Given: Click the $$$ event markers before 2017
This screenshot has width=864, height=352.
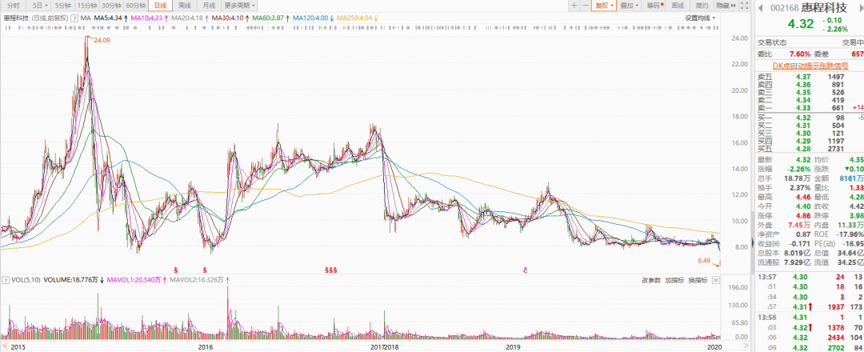Looking at the screenshot, I should (x=330, y=270).
